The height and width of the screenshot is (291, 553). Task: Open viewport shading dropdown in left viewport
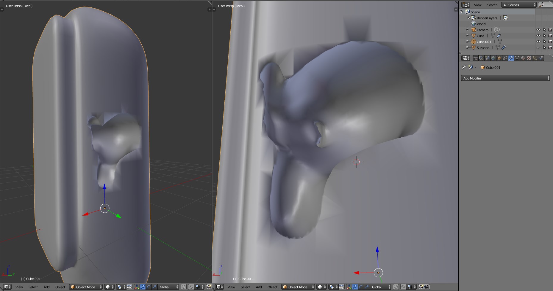[x=110, y=287]
